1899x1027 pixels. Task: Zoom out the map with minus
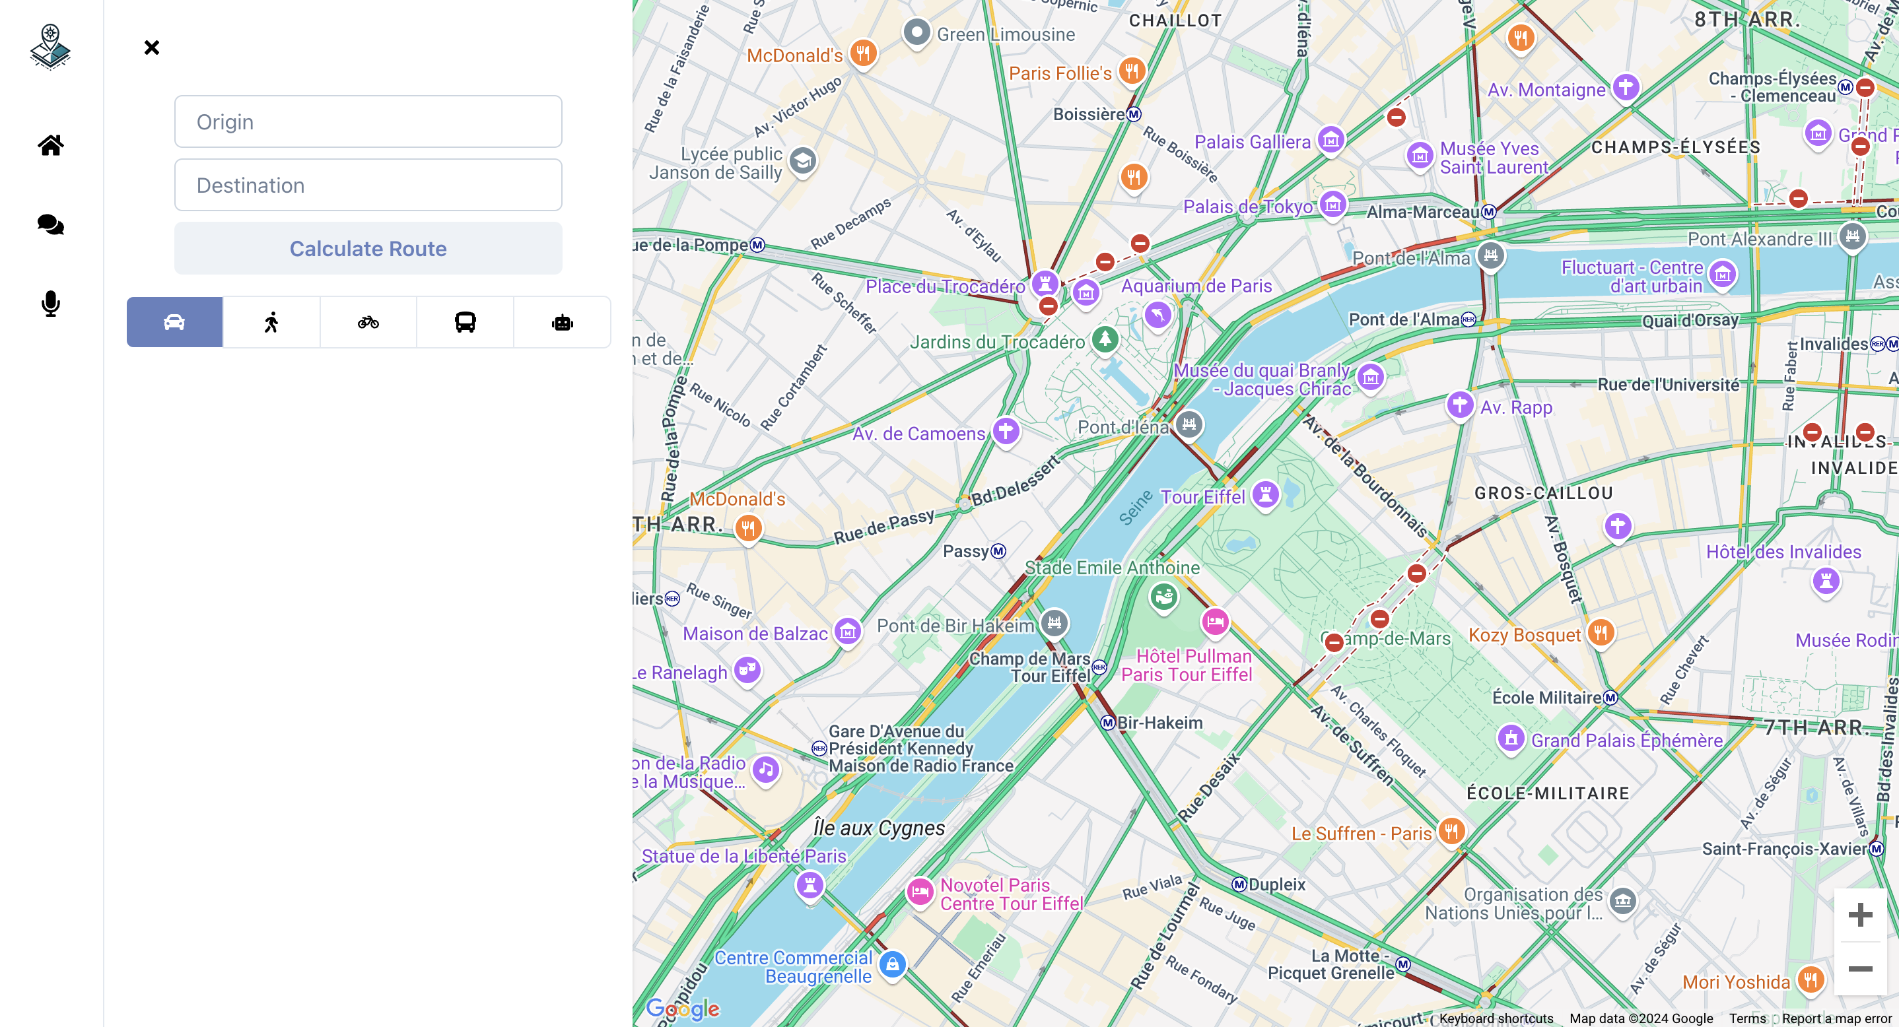click(x=1859, y=968)
